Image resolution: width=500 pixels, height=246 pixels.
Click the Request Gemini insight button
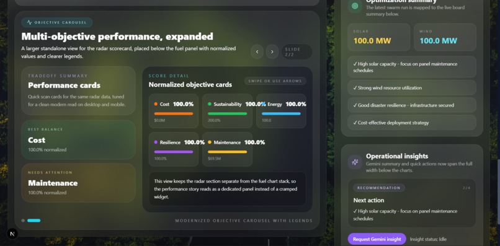pos(377,239)
